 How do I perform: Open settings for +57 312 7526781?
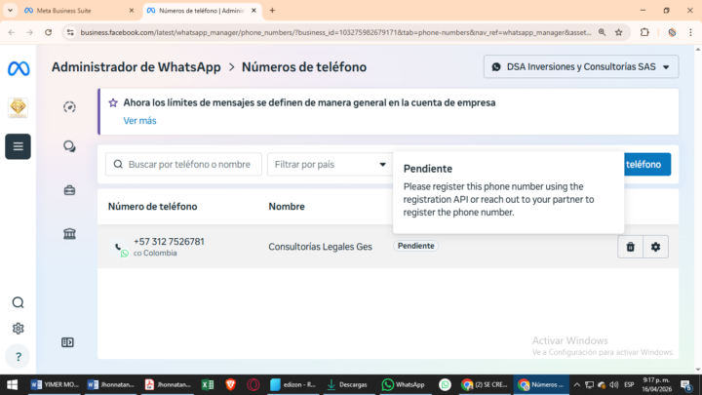click(x=655, y=247)
